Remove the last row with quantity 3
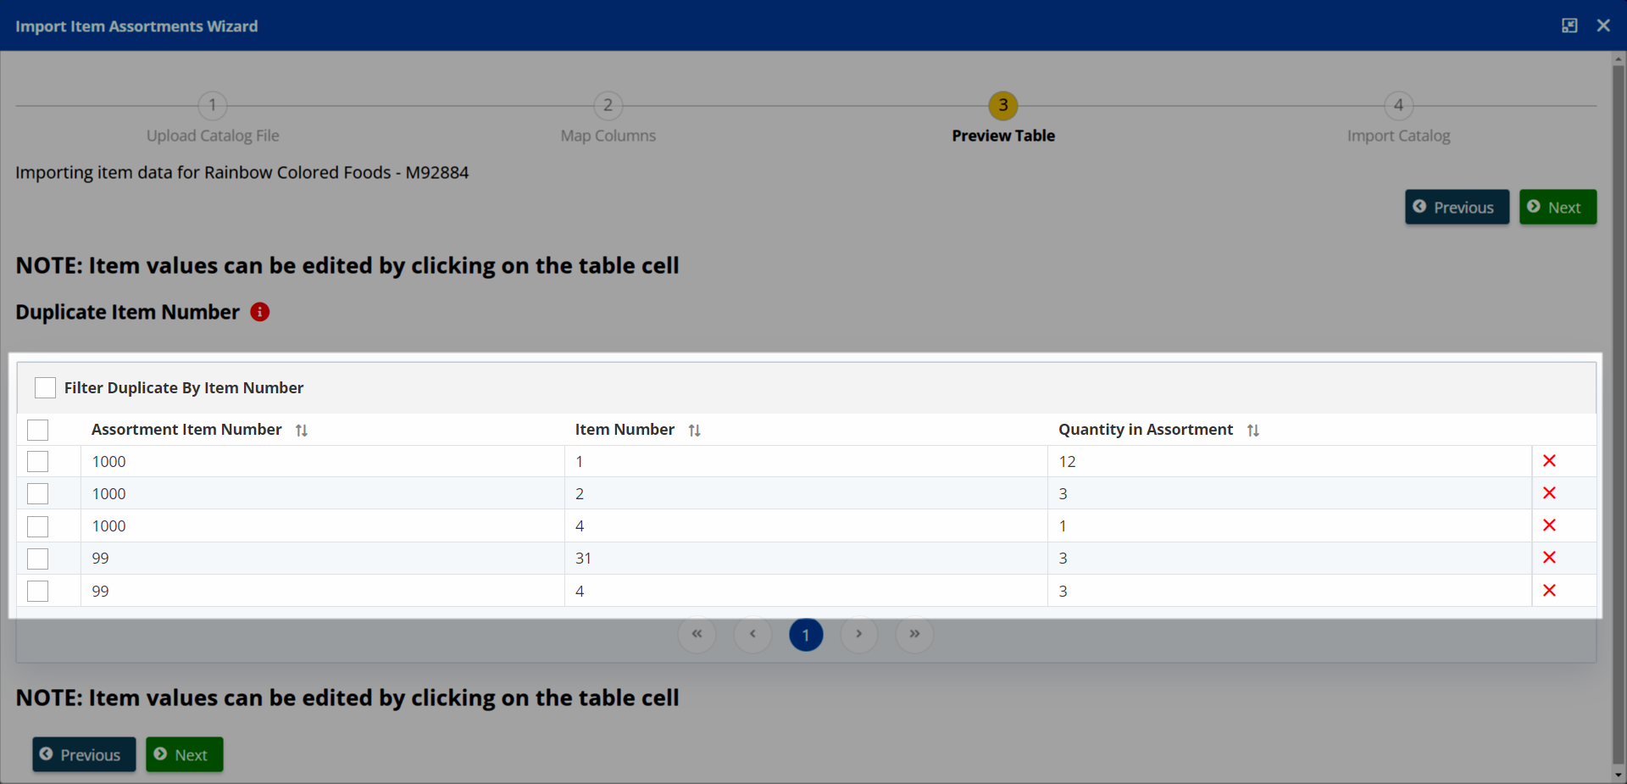 click(x=1549, y=591)
